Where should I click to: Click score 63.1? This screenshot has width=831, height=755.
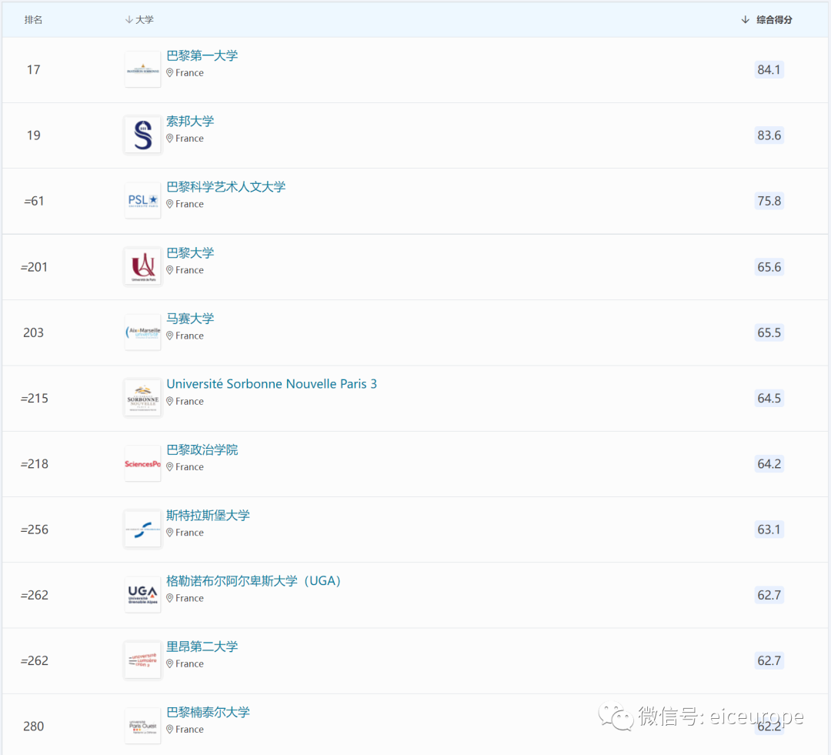[769, 530]
